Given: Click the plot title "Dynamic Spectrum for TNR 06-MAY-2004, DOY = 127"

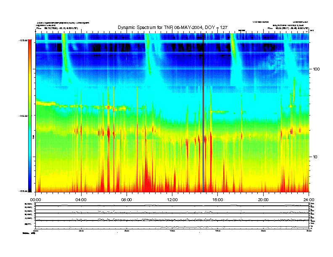Looking at the screenshot, I should pyautogui.click(x=172, y=27).
